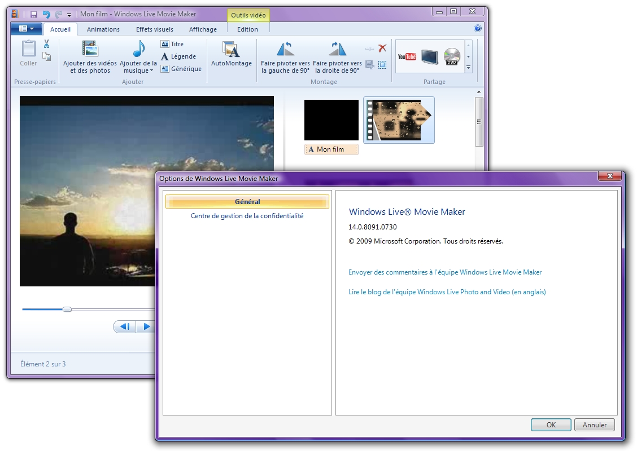Select the black title clip thumbnail

331,120
